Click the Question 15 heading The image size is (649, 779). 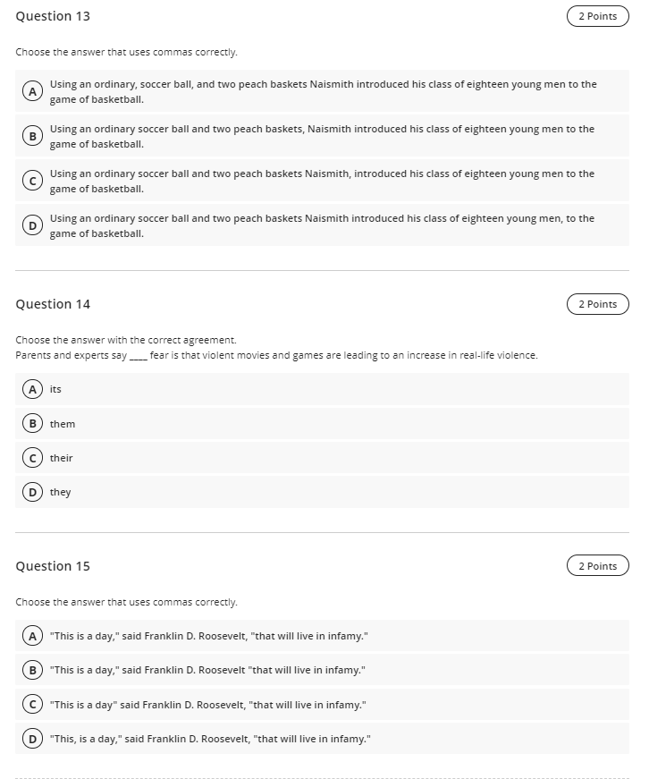click(51, 565)
